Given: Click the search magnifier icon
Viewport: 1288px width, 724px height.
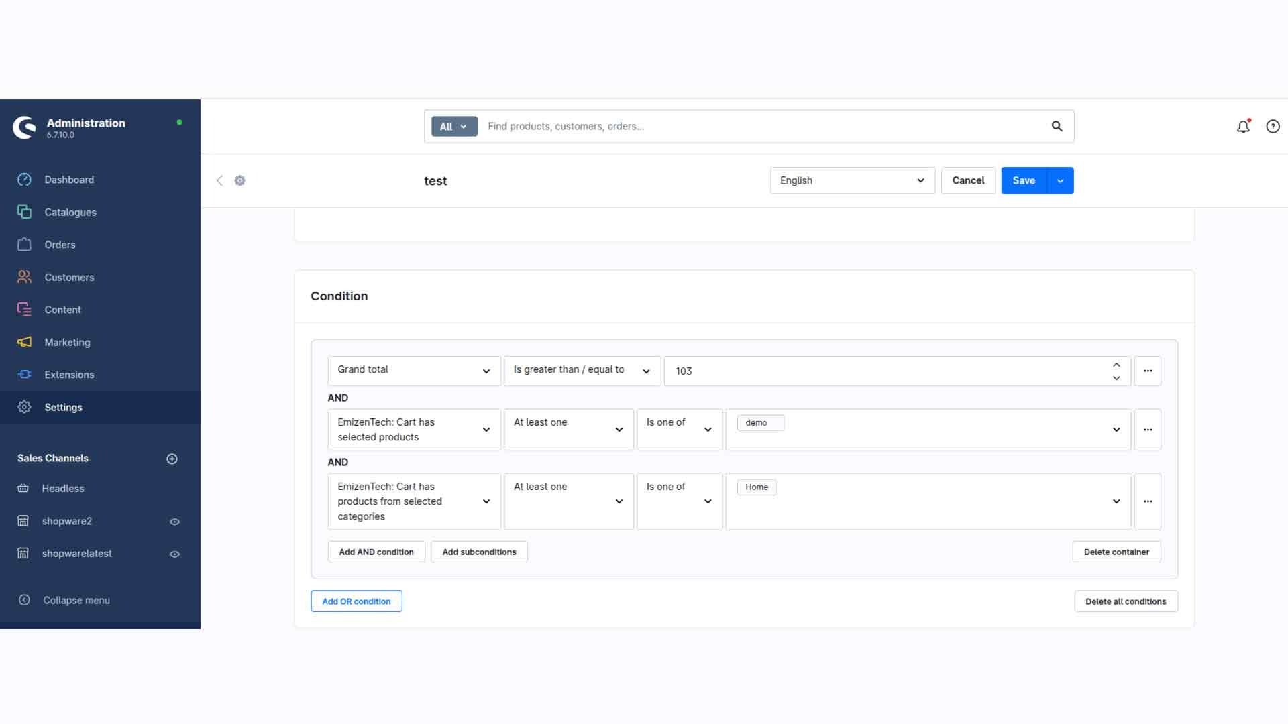Looking at the screenshot, I should click(x=1057, y=126).
